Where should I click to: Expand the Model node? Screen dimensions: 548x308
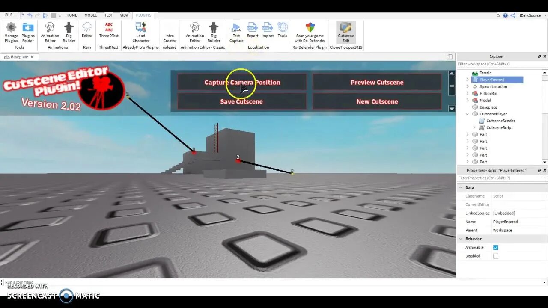pos(468,100)
